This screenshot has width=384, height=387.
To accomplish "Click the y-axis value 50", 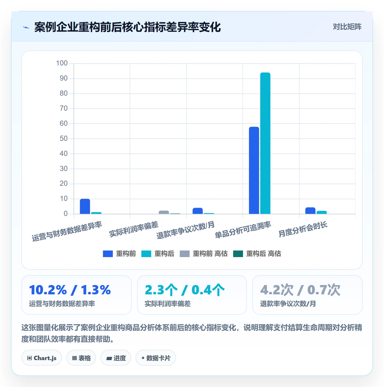I will (64, 138).
